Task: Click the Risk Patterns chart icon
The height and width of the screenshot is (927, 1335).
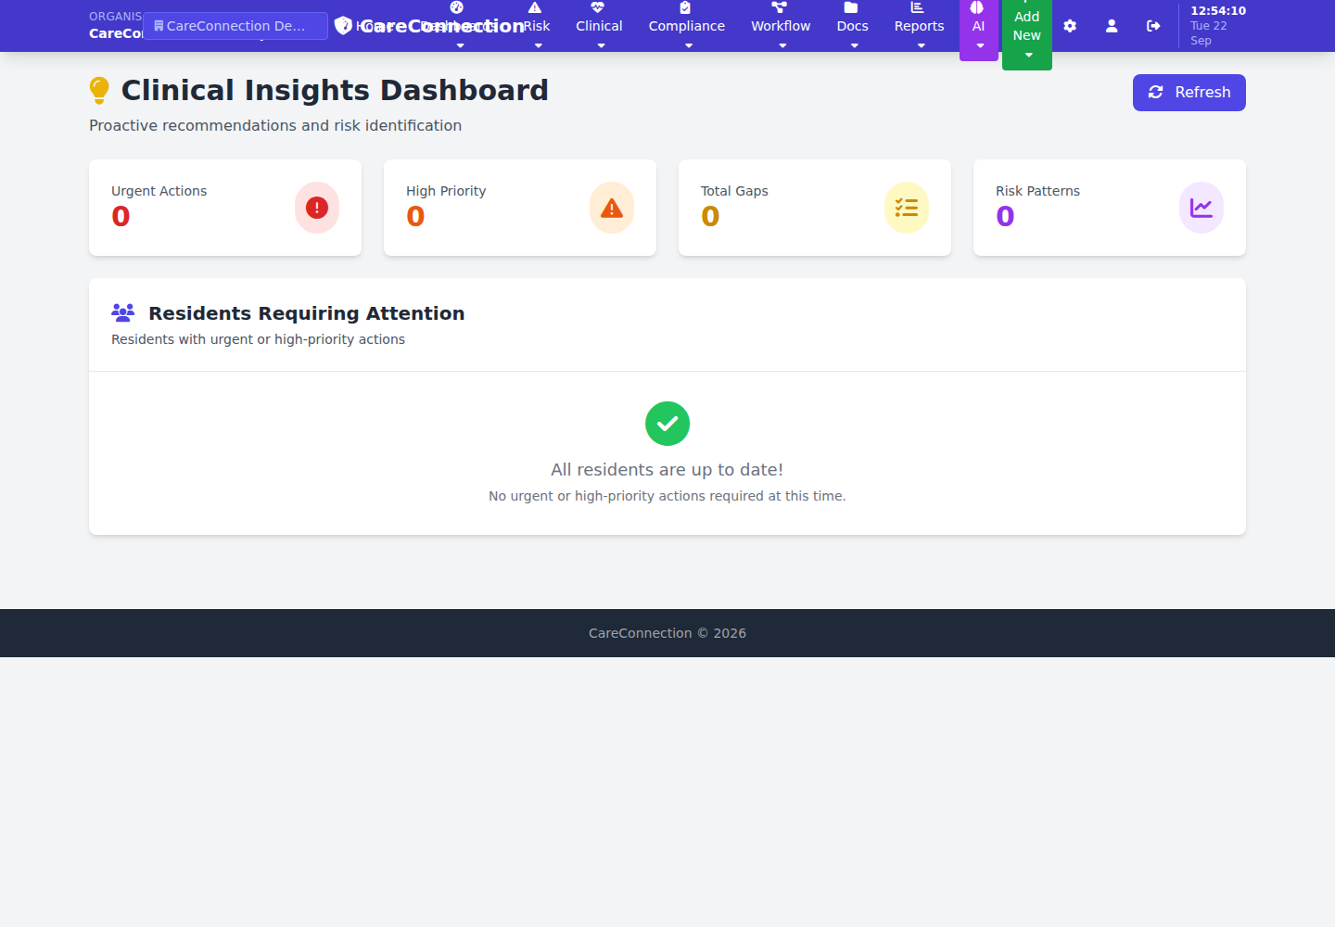Action: [1201, 208]
